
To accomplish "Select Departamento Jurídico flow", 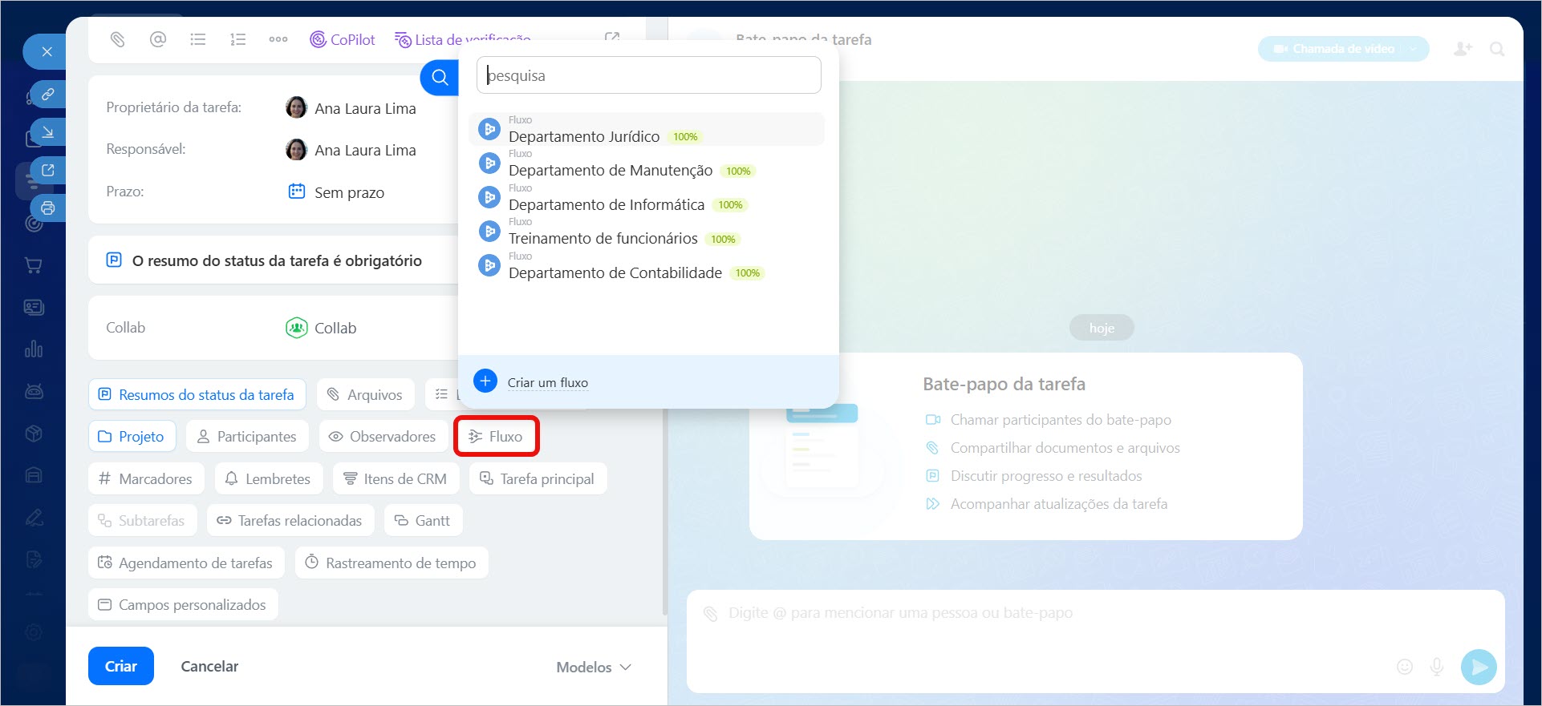I will 584,136.
